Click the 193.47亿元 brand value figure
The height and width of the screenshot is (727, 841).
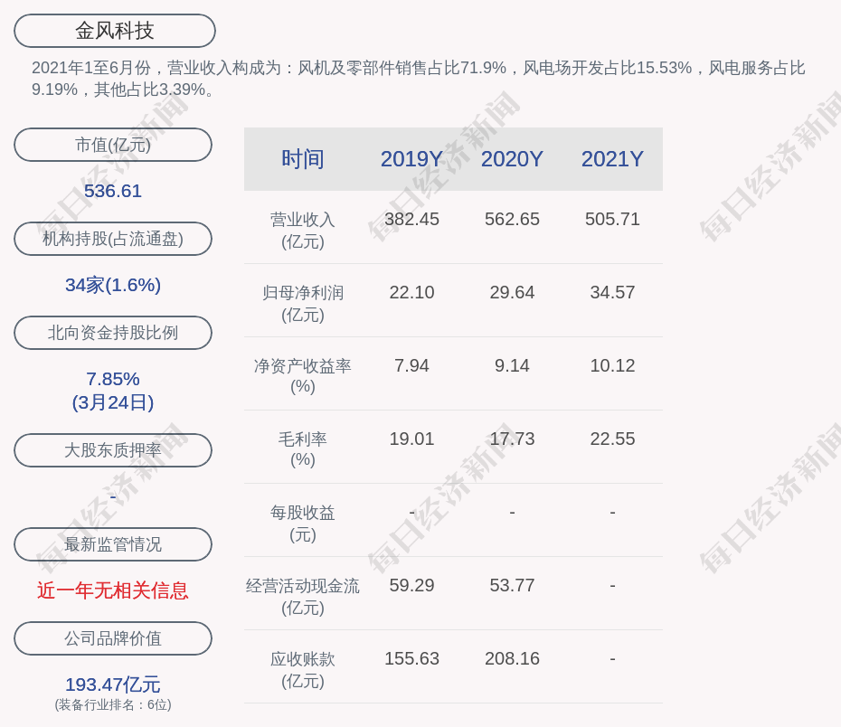(113, 685)
